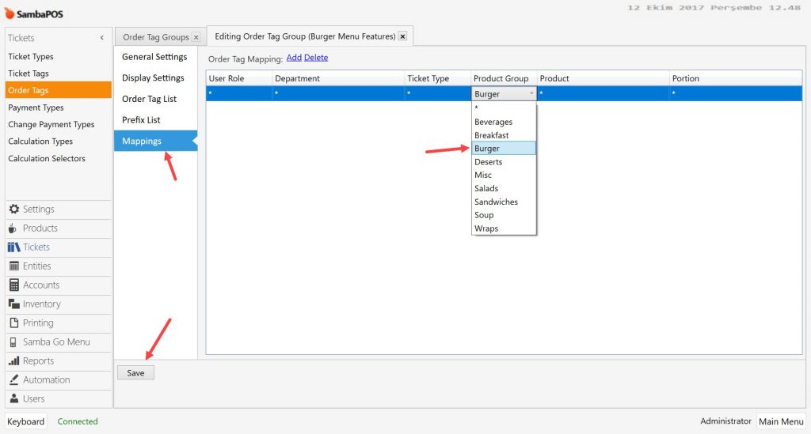
Task: Click the Administrator user label
Action: [x=725, y=421]
